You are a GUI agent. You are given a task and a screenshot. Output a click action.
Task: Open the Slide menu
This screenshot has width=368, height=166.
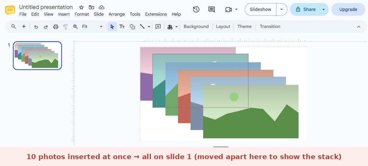tap(98, 14)
